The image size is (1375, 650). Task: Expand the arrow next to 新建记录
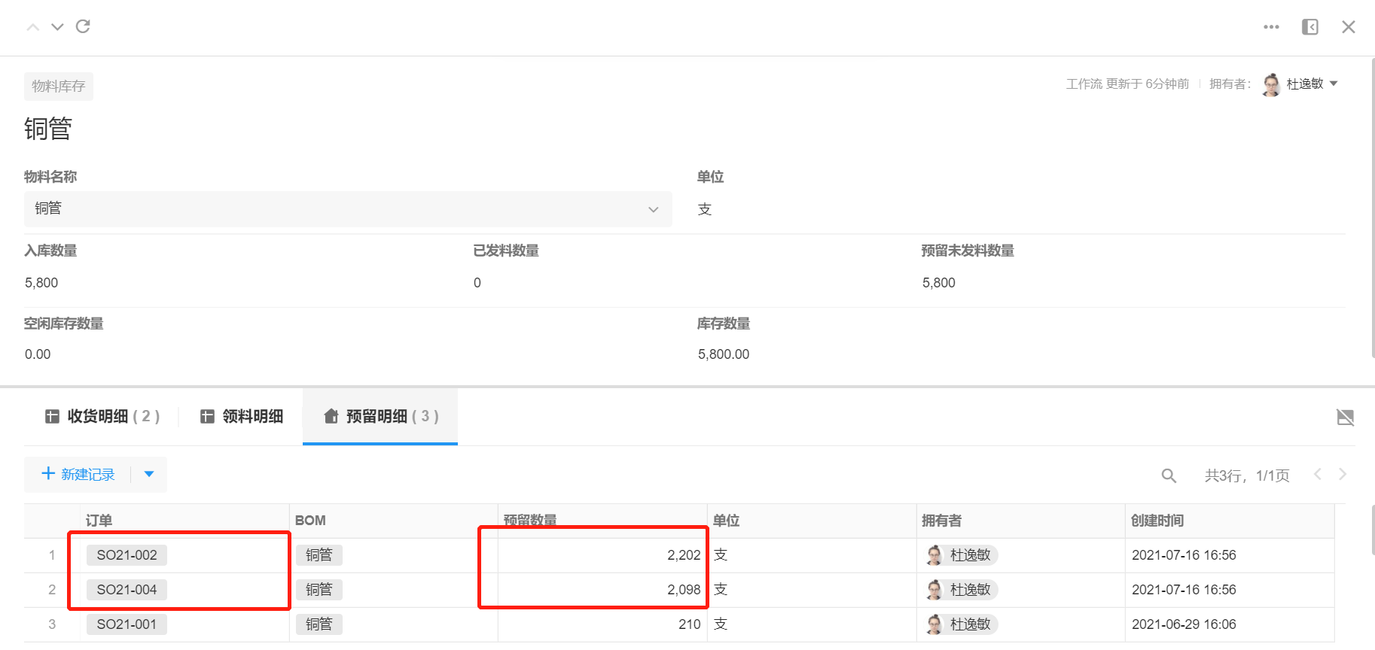[x=149, y=474]
